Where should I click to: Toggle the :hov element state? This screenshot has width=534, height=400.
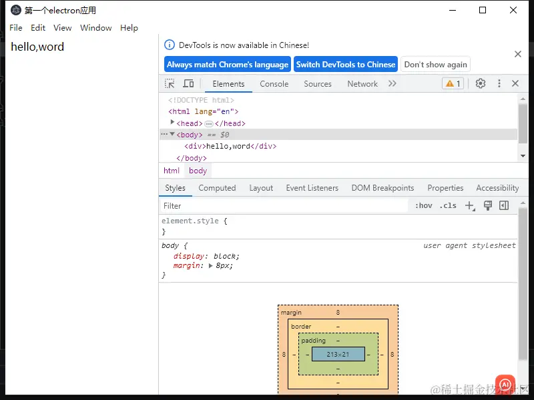point(423,205)
